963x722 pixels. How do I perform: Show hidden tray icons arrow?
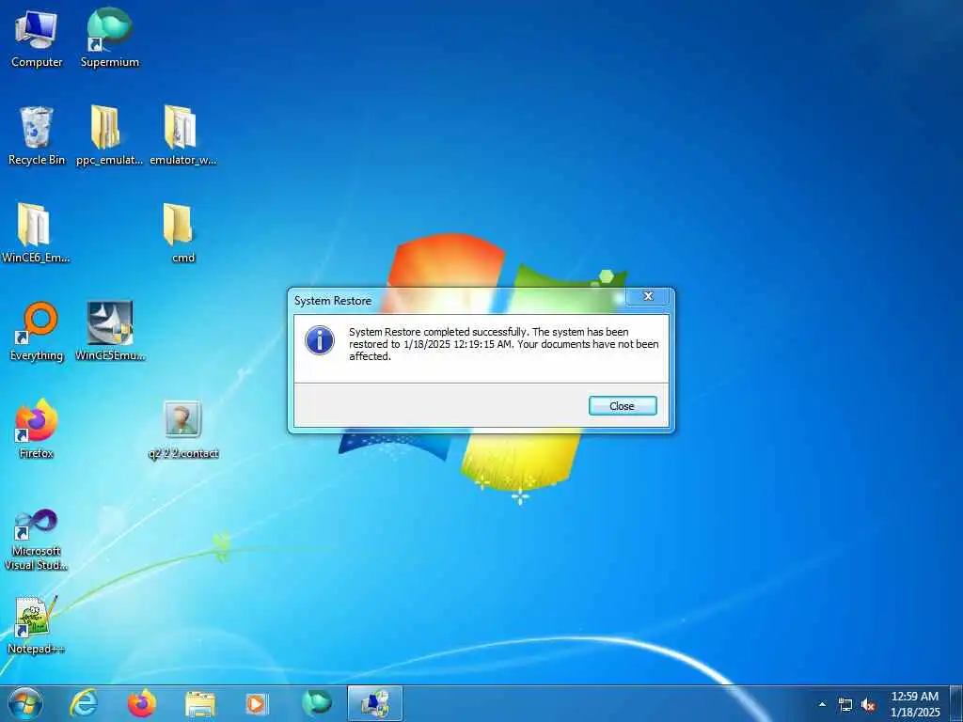point(822,704)
